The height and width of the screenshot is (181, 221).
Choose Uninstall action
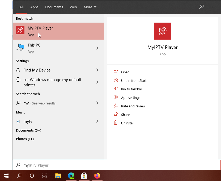[128, 123]
